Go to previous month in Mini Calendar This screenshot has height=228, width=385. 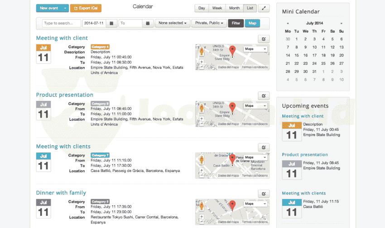tap(288, 23)
